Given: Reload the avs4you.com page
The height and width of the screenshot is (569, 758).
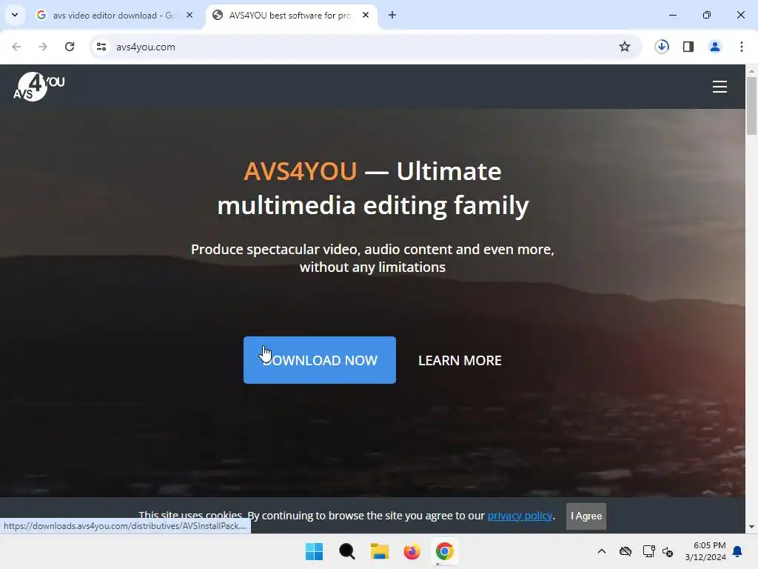Looking at the screenshot, I should [x=70, y=47].
